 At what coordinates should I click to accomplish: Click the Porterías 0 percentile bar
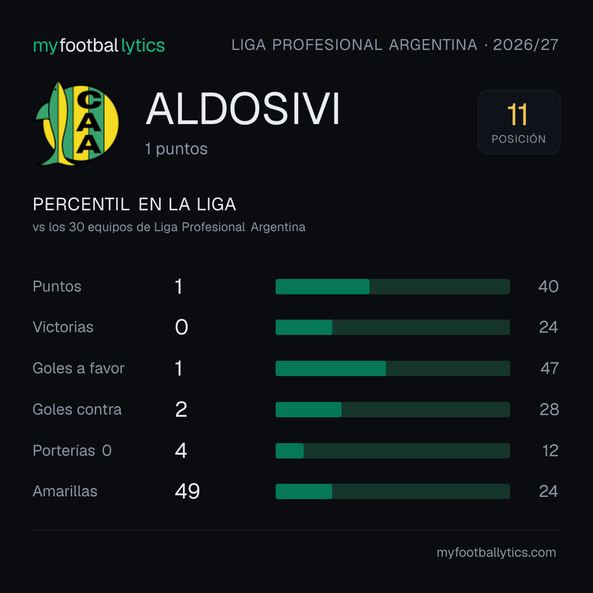(393, 451)
